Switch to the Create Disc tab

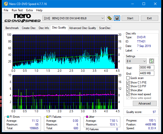(29, 28)
